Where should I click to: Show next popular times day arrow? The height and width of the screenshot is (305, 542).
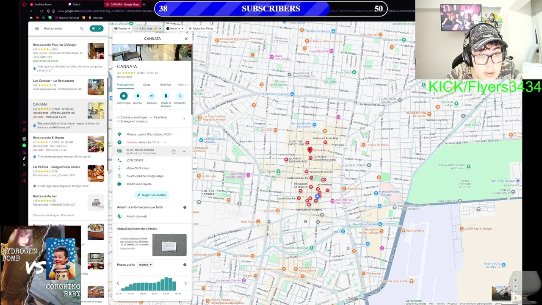(185, 283)
